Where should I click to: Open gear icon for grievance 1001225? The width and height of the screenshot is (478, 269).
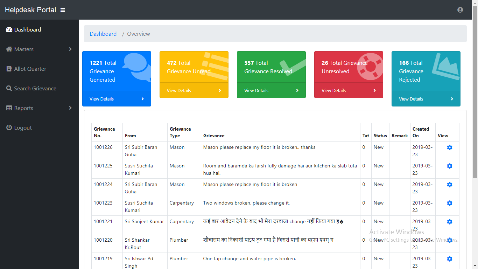(x=450, y=166)
